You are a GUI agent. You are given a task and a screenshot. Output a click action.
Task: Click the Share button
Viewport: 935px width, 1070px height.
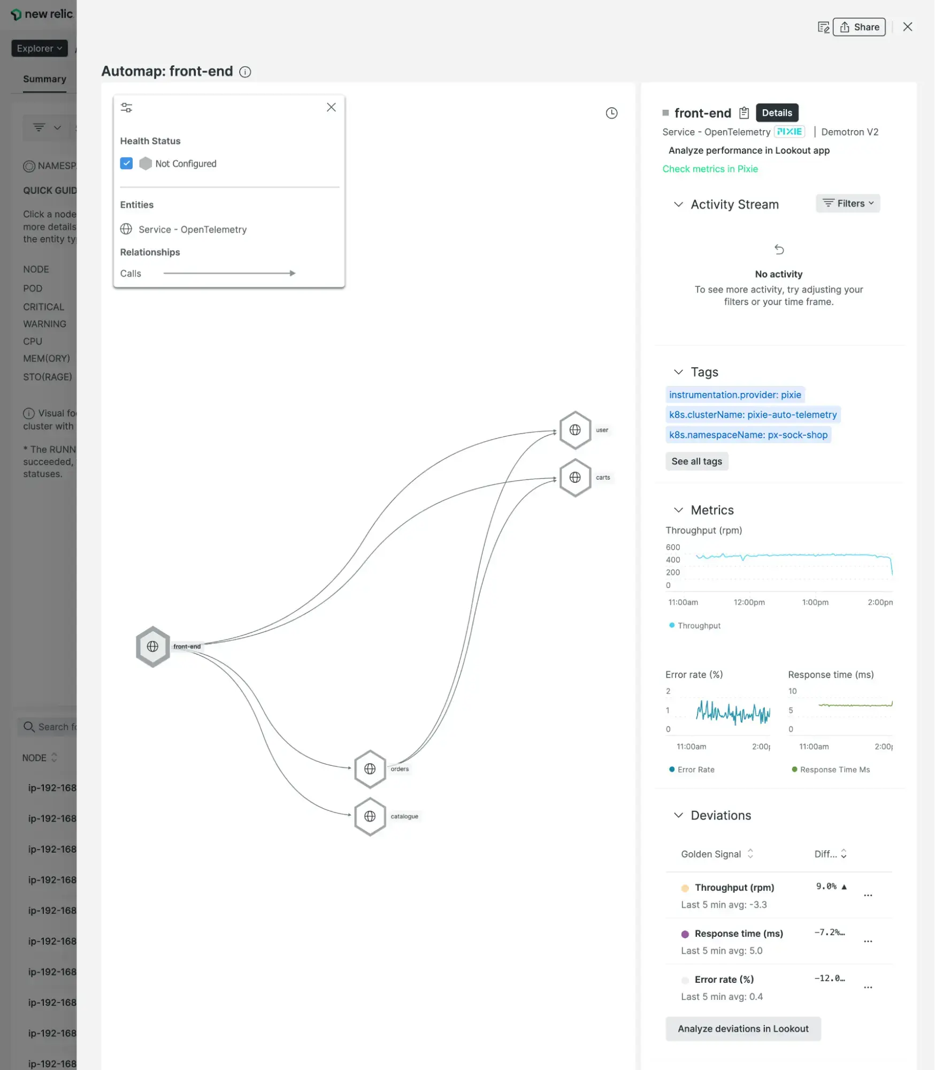coord(859,27)
